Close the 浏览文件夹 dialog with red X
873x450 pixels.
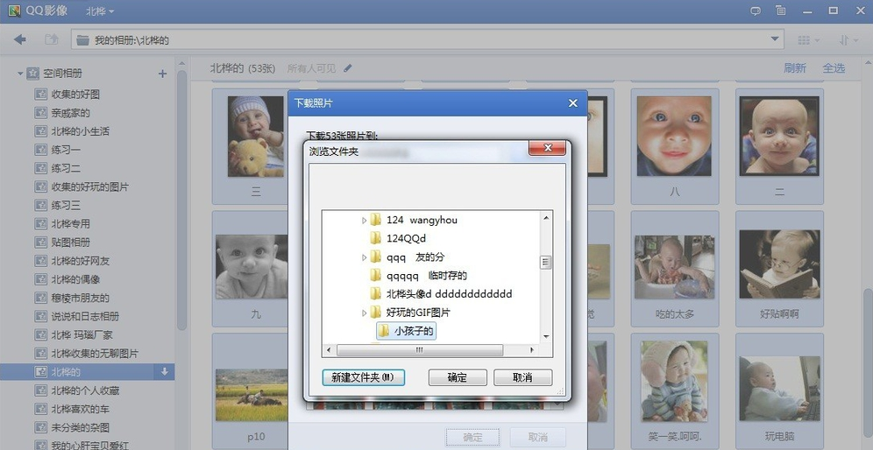coord(547,148)
